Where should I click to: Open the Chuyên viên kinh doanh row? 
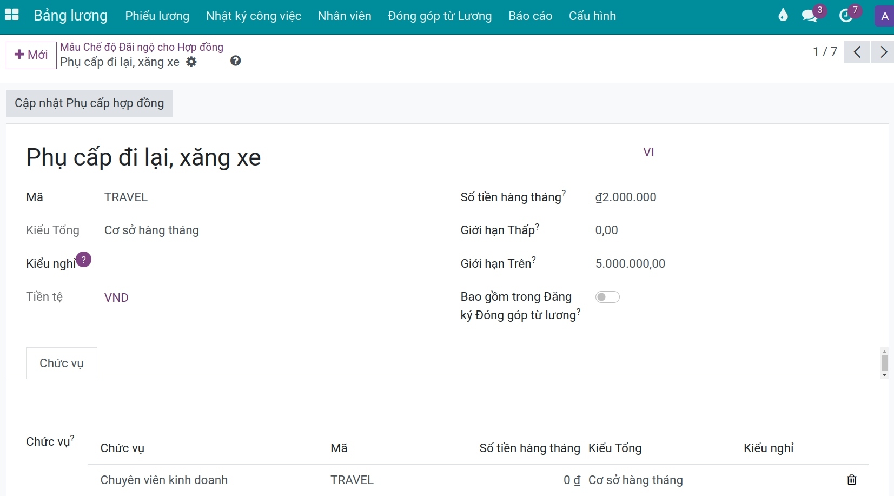[164, 480]
